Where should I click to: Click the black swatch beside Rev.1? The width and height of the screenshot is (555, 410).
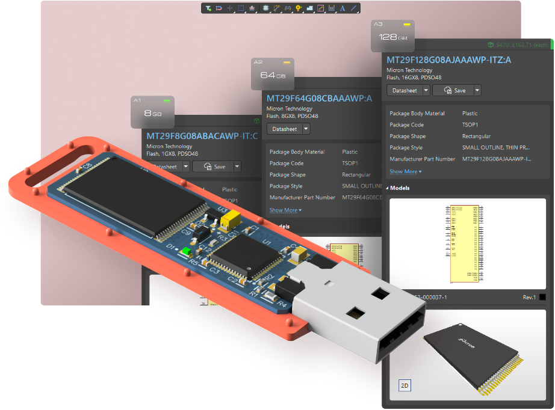pos(542,297)
